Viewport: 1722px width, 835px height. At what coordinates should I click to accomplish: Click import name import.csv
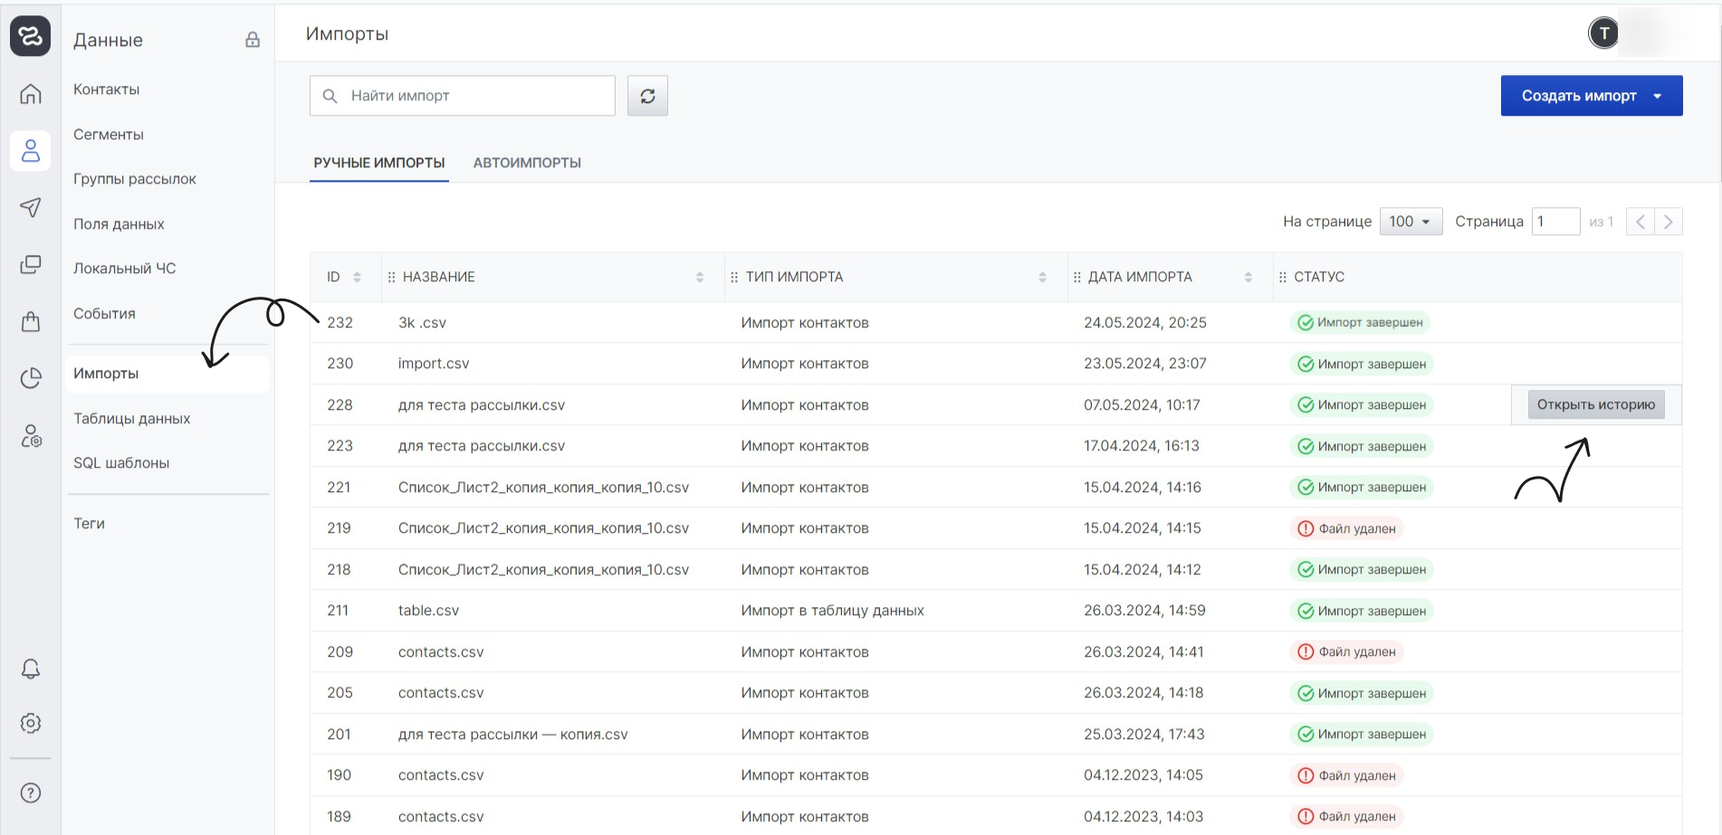(434, 364)
